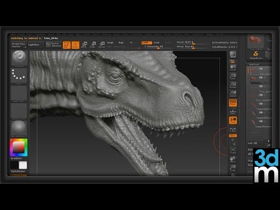Adjust the SPix slider below BPR

[x=233, y=61]
